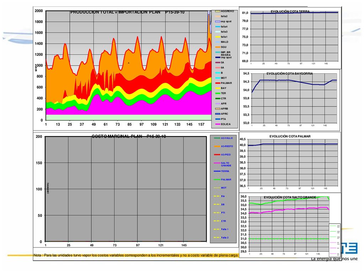The width and height of the screenshot is (364, 273).
Task: Select the BAY legend label
Action: [224, 88]
